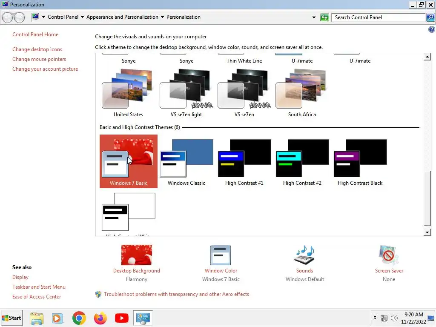Click the Sounds text link
This screenshot has width=436, height=327.
coord(304,271)
